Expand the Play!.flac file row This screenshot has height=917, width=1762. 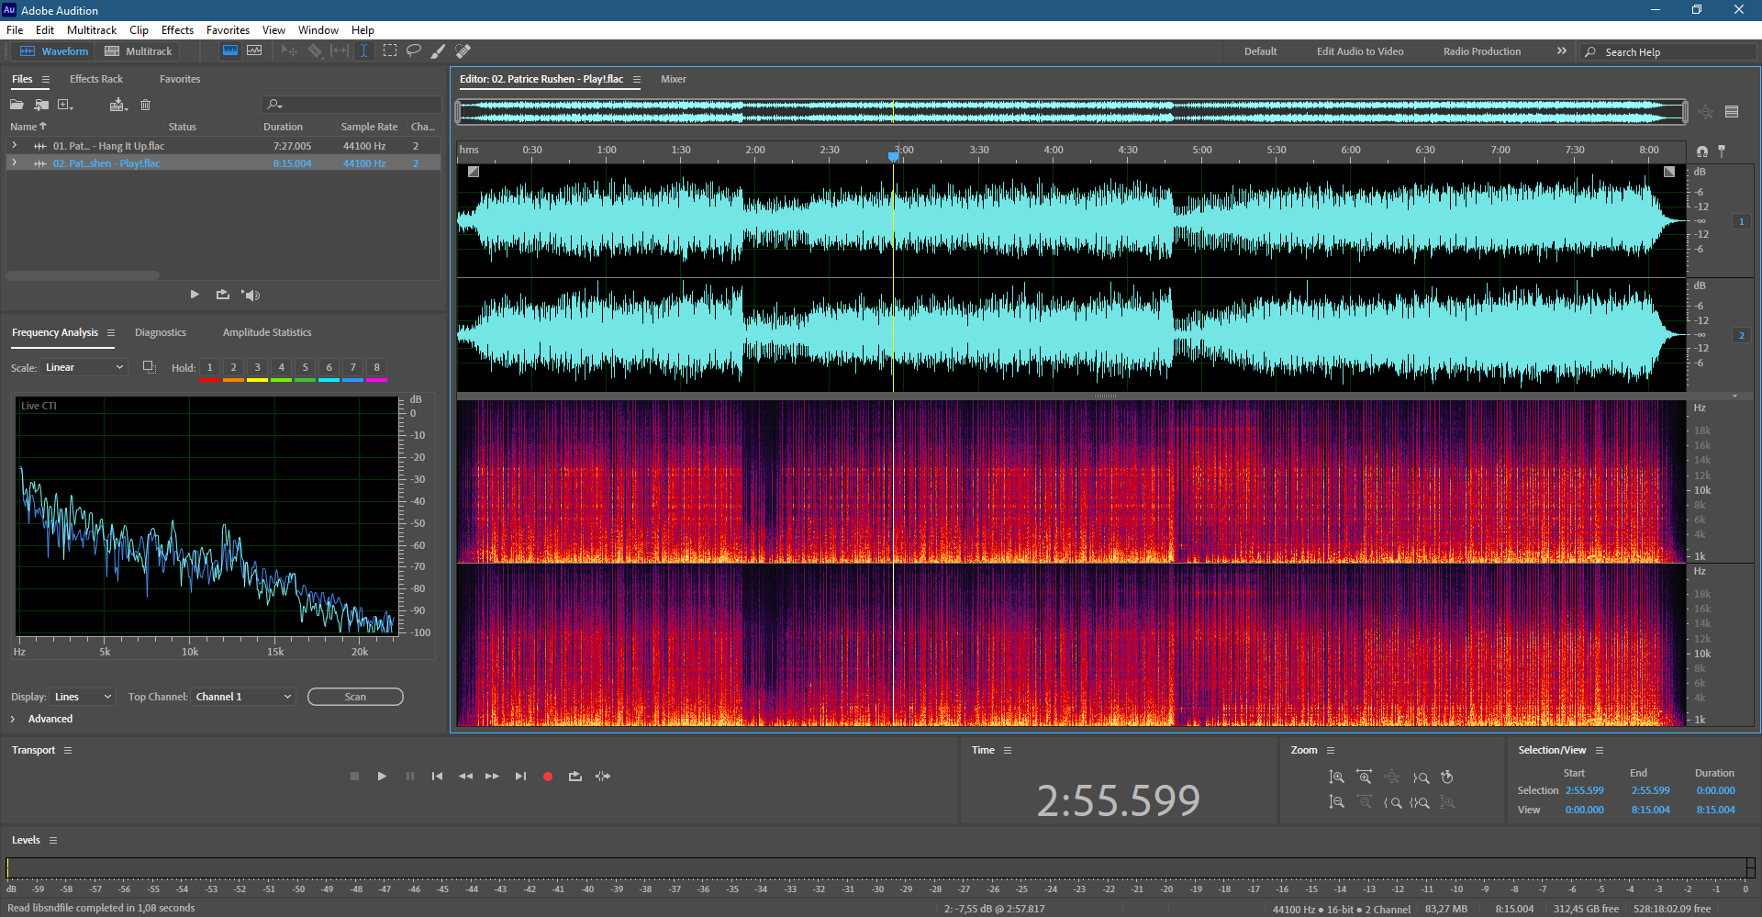coord(15,162)
